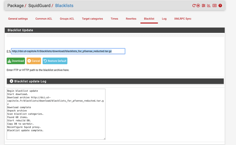Open status chart icon in header

(x=209, y=6)
